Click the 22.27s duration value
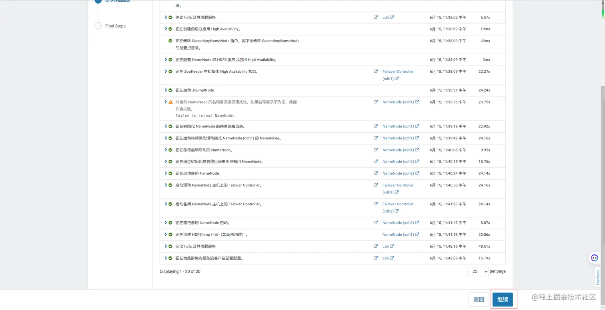The height and width of the screenshot is (310, 605). pos(484,72)
